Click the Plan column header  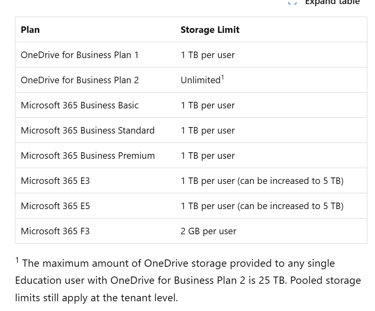click(30, 30)
